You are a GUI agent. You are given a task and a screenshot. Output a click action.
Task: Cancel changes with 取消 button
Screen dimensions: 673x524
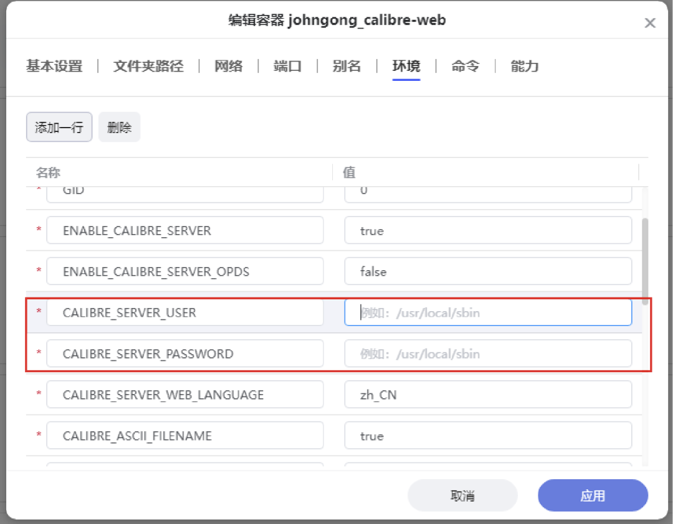(462, 495)
